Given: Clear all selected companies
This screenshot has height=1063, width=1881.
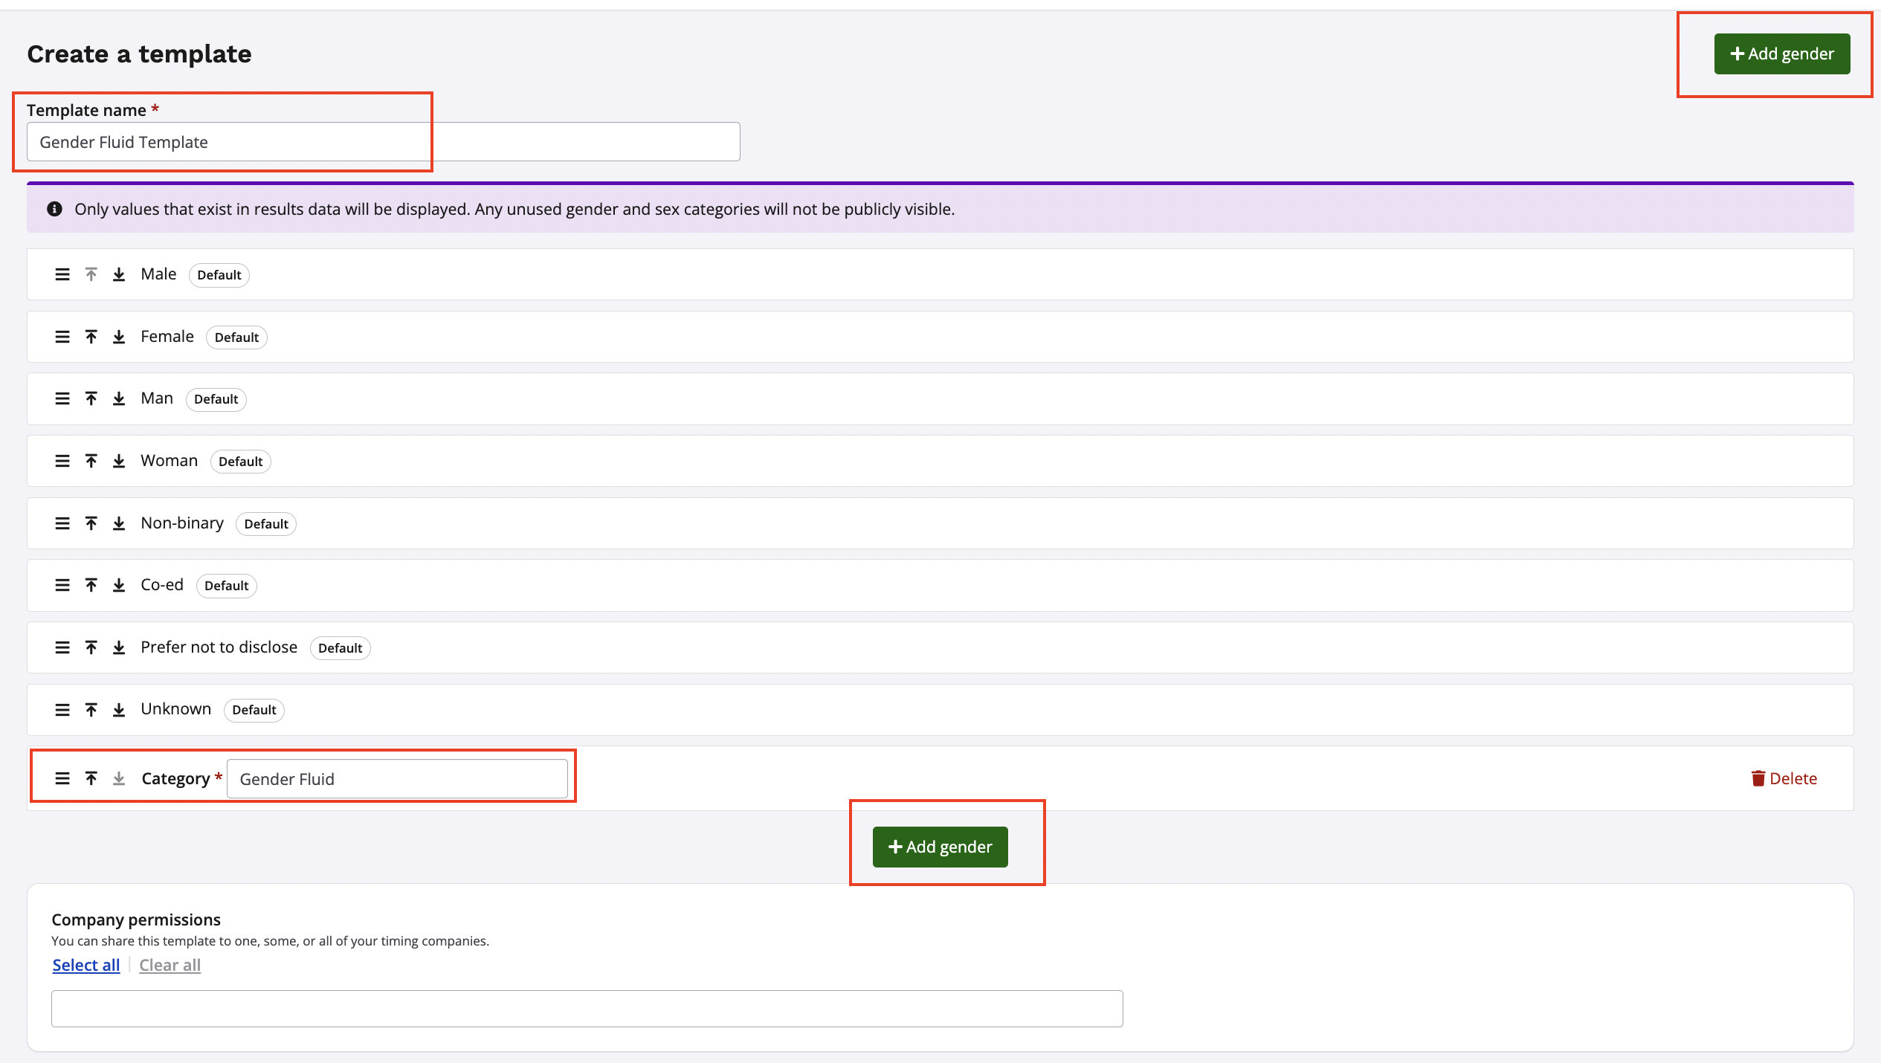Looking at the screenshot, I should (170, 964).
